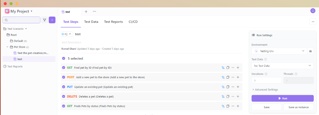Click branch icon on Find pet by ID row

[223, 68]
